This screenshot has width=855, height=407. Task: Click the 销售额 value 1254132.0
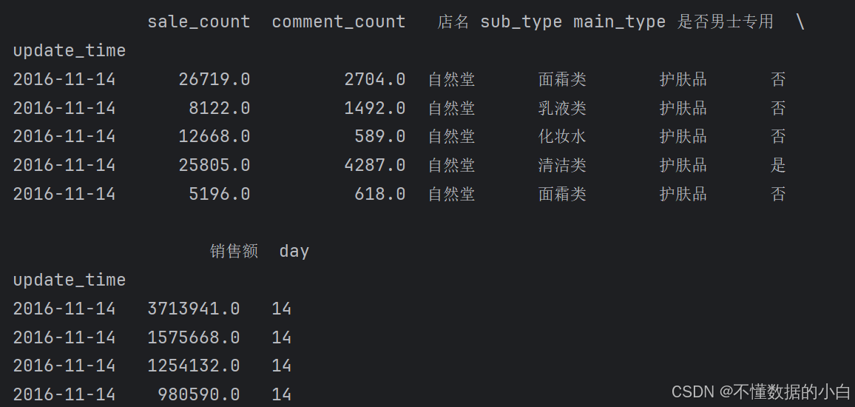194,366
